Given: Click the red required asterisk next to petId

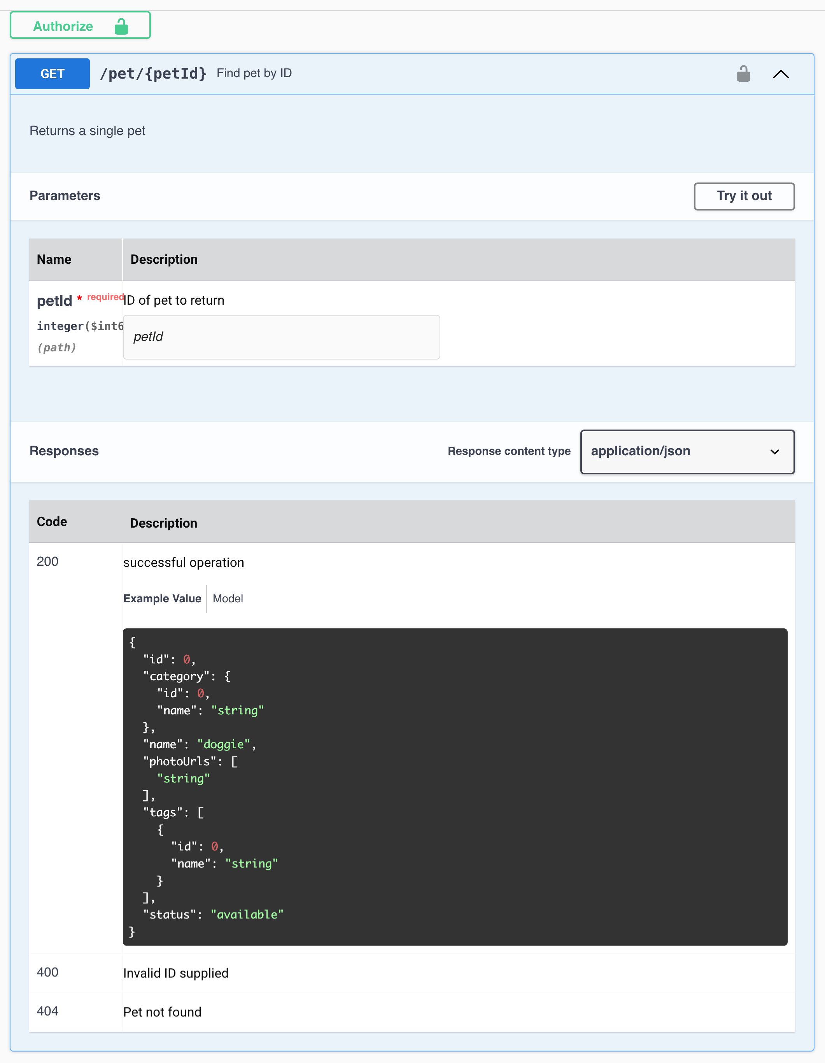Looking at the screenshot, I should point(79,298).
